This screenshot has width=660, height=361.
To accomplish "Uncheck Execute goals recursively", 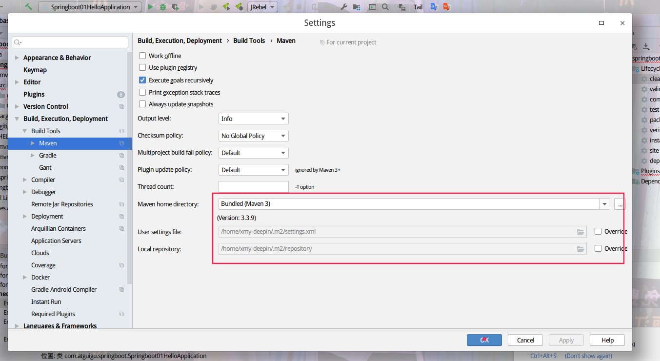I will [x=142, y=80].
